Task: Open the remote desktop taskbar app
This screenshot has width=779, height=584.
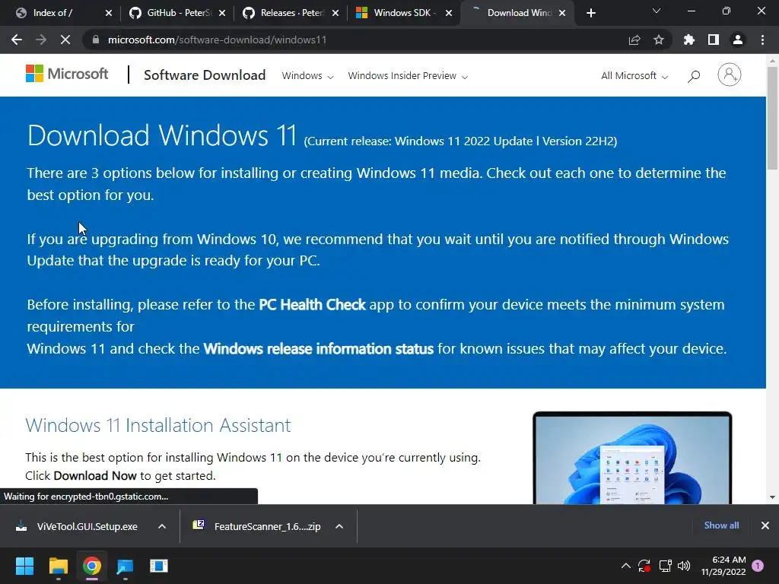Action: pos(126,566)
